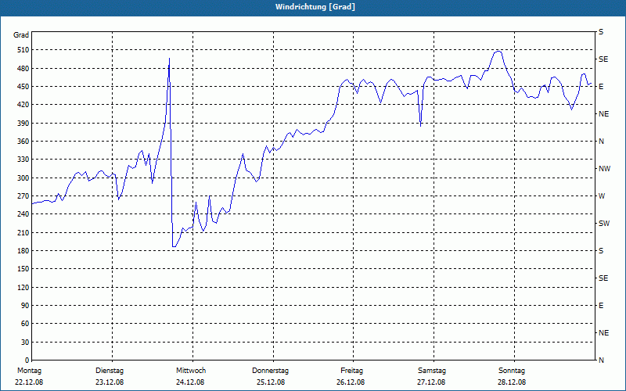Click the 'N' compass label at 0
The height and width of the screenshot is (391, 626).
602,361
